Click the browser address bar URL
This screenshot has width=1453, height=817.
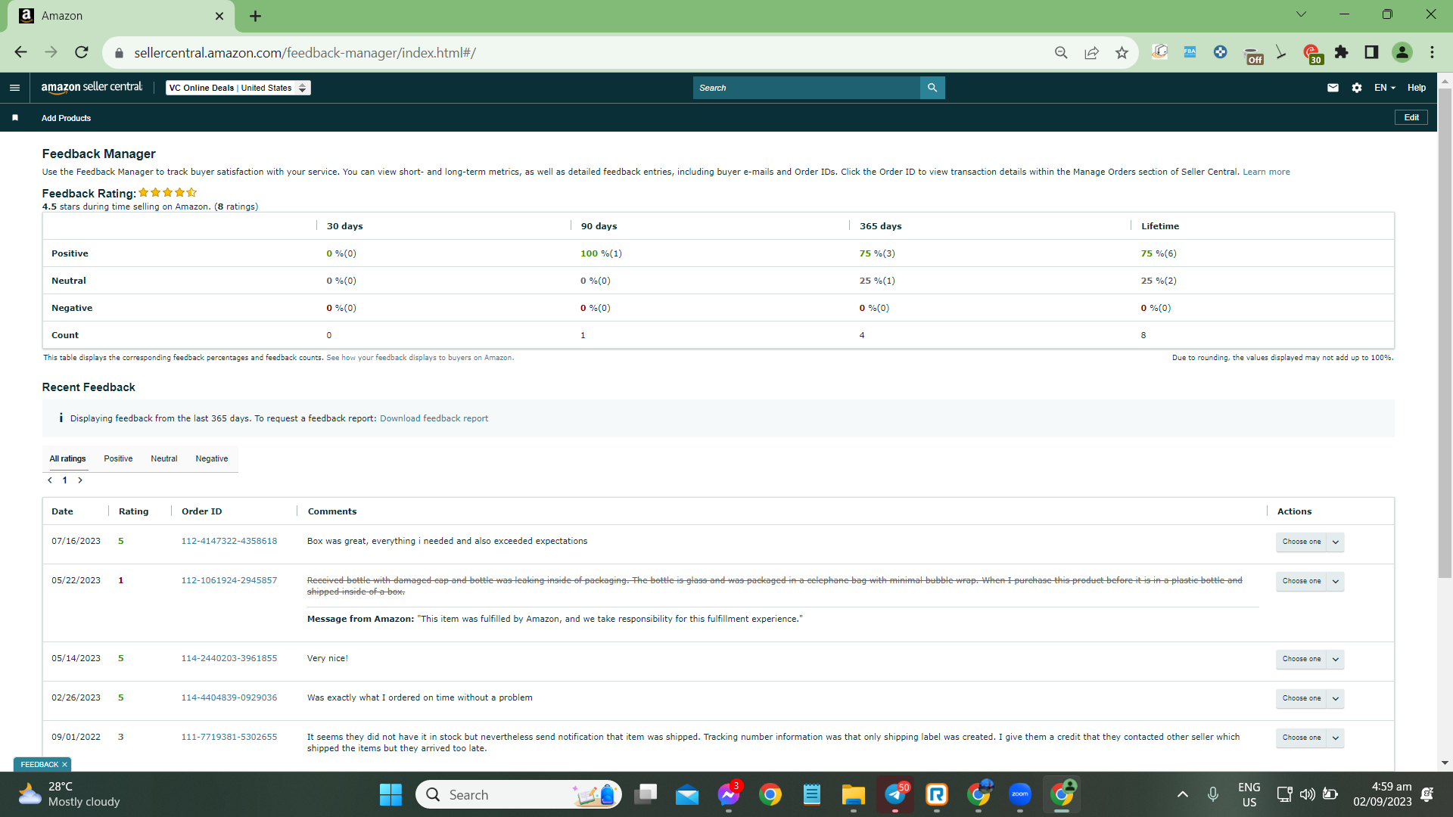coord(305,53)
